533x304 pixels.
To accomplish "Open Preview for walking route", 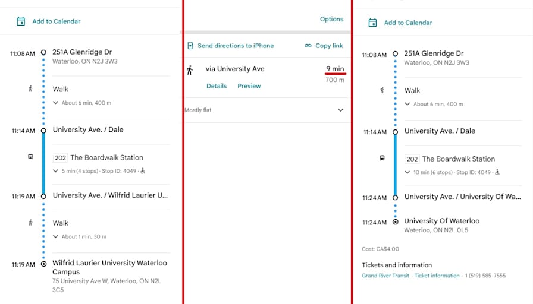I will pyautogui.click(x=249, y=86).
